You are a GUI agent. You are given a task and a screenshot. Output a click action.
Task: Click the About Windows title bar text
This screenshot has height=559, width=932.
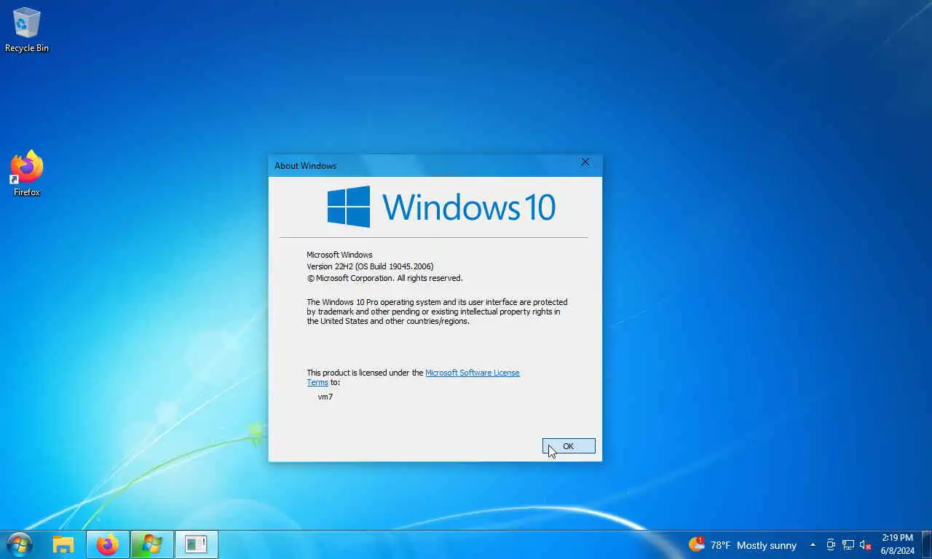coord(305,166)
